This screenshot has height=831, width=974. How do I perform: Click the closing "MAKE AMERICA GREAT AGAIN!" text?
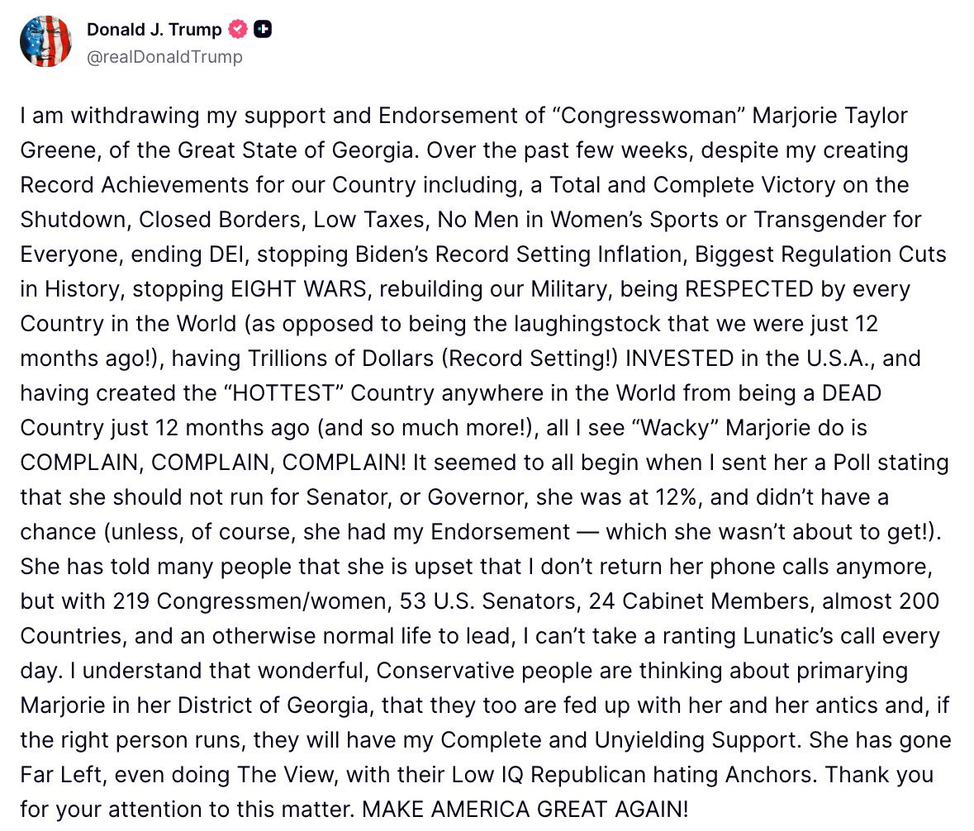pos(525,810)
